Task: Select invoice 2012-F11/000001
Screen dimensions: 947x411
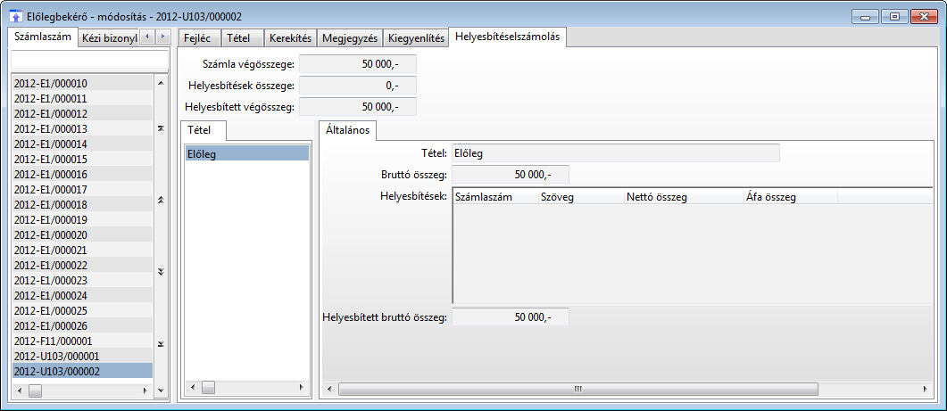Action: coord(82,341)
